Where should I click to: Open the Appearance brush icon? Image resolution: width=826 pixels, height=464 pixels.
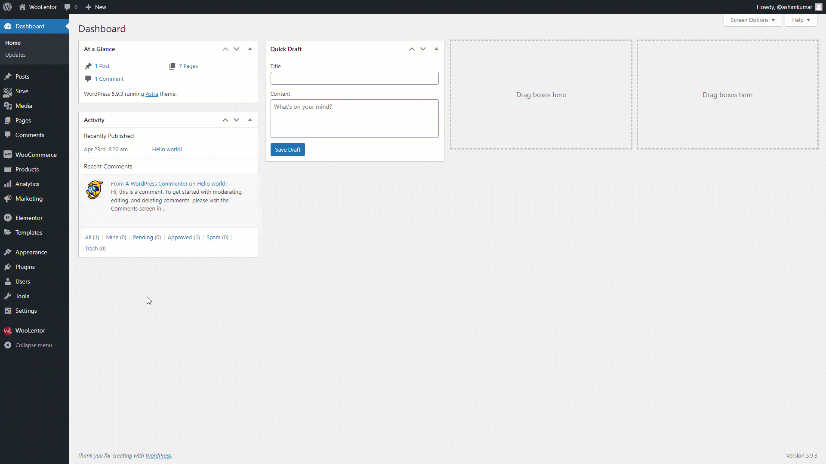point(8,252)
